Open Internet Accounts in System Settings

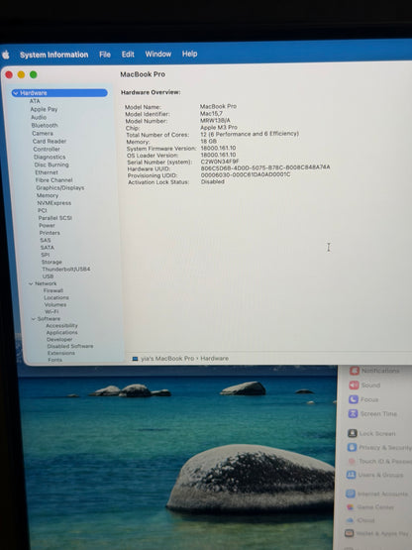(x=377, y=494)
